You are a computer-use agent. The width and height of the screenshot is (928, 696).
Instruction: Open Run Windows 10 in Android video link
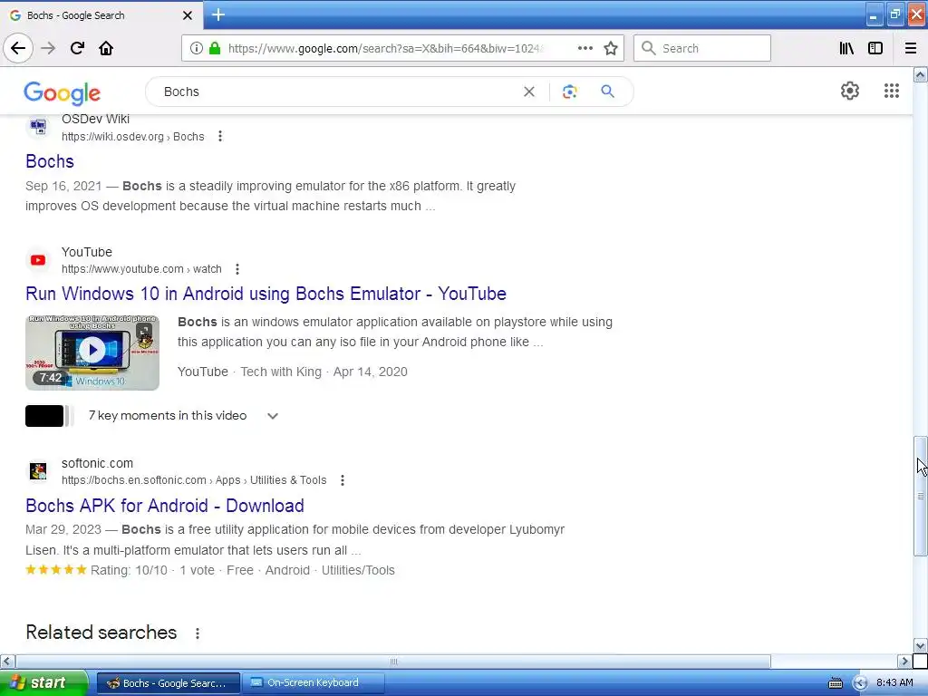point(266,295)
